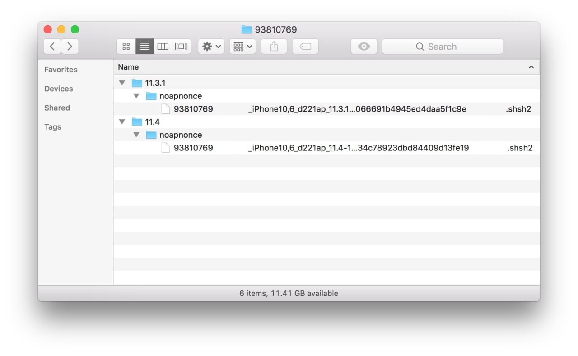The width and height of the screenshot is (578, 356).
Task: Switch to column view
Action: pyautogui.click(x=163, y=47)
